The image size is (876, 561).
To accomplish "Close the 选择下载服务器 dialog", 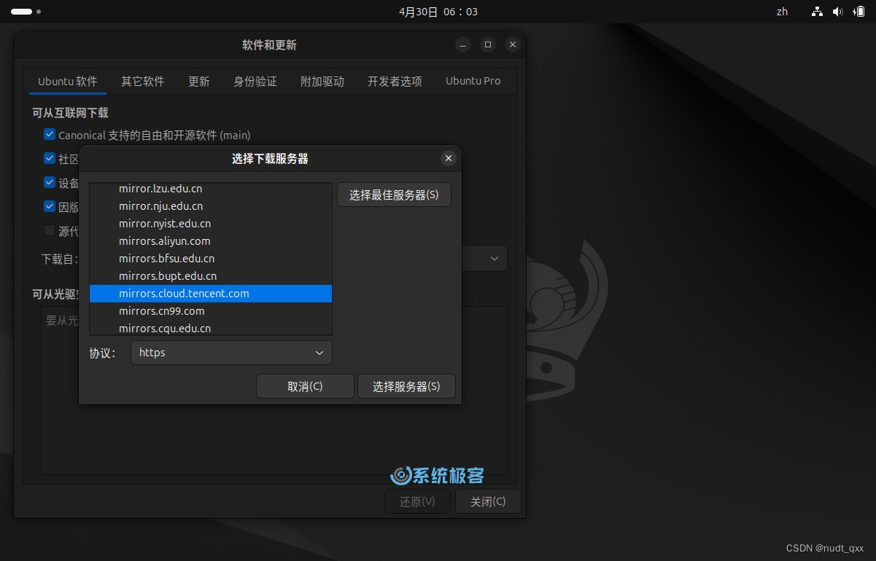I will (449, 158).
